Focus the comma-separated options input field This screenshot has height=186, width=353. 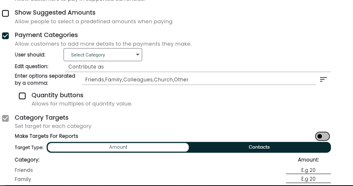click(199, 80)
